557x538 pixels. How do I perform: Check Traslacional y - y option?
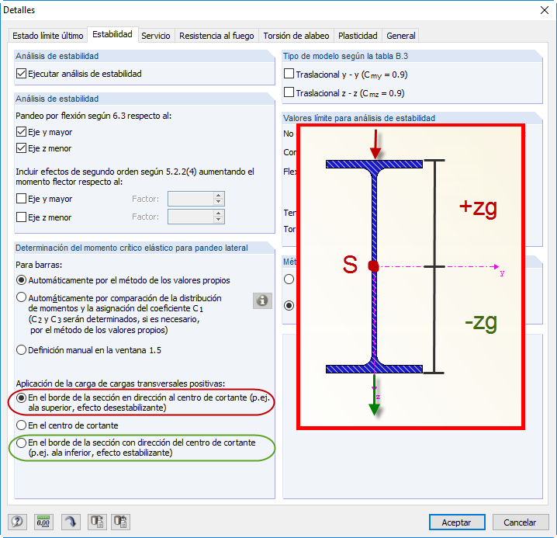289,74
